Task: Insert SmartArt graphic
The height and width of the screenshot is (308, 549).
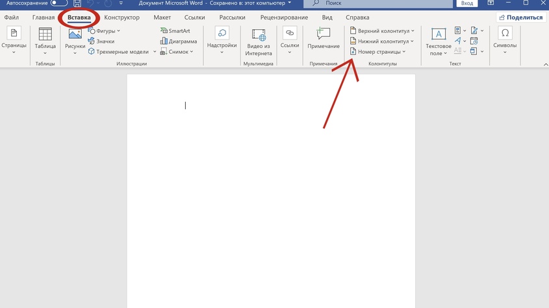Action: 175,30
